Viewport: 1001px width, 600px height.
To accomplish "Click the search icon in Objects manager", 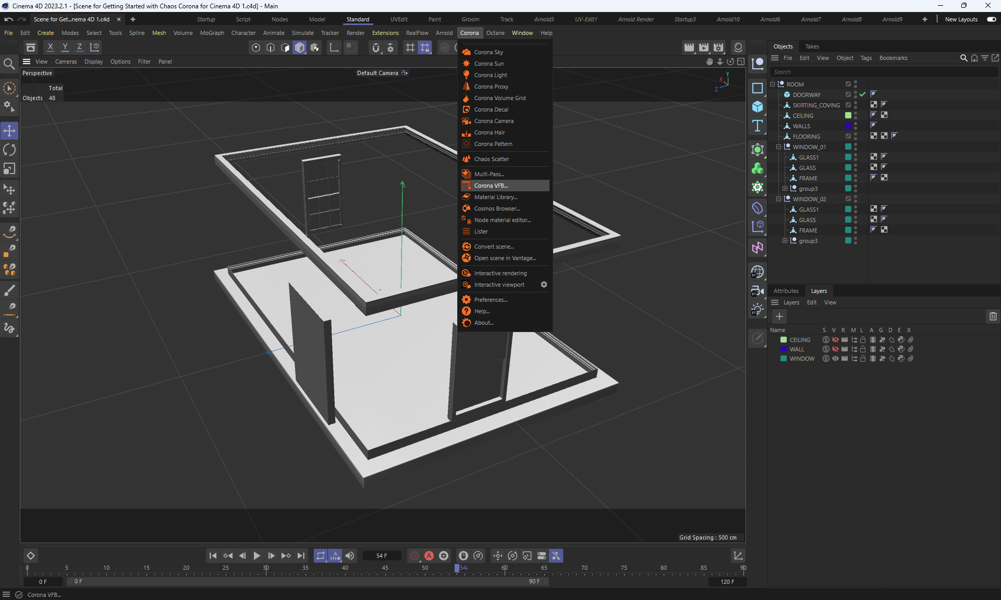I will (963, 58).
